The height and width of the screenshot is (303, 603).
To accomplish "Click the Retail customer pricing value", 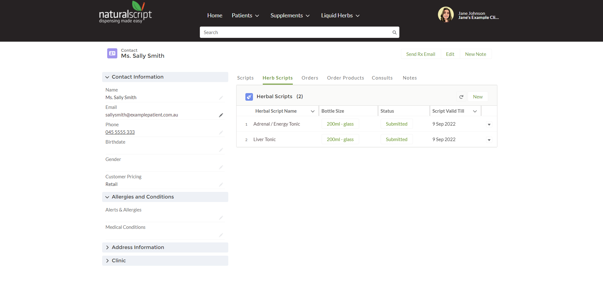I will click(x=111, y=184).
